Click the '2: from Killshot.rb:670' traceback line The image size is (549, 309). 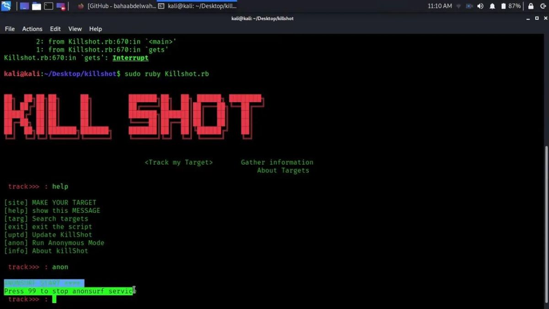[x=106, y=42]
